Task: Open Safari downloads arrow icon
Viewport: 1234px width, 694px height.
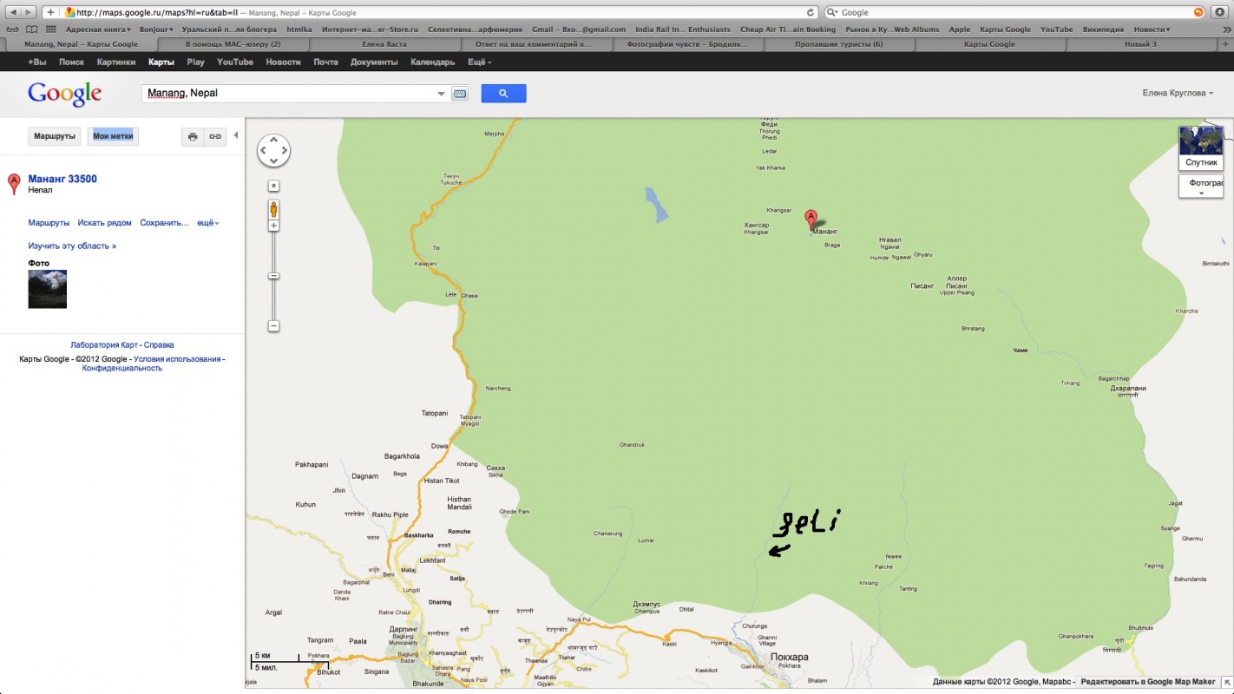Action: [1222, 12]
